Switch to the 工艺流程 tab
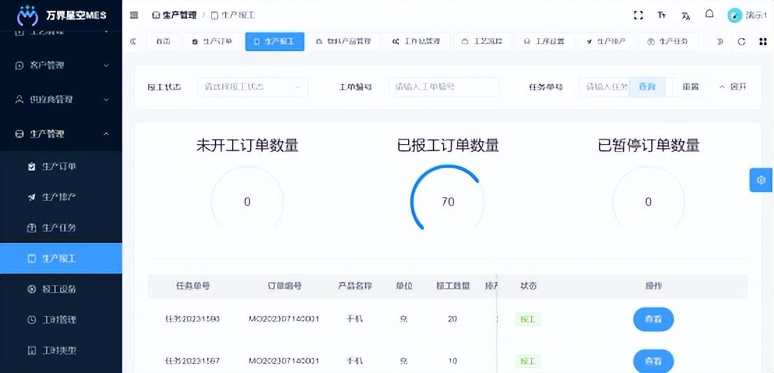Image resolution: width=774 pixels, height=373 pixels. pyautogui.click(x=482, y=42)
